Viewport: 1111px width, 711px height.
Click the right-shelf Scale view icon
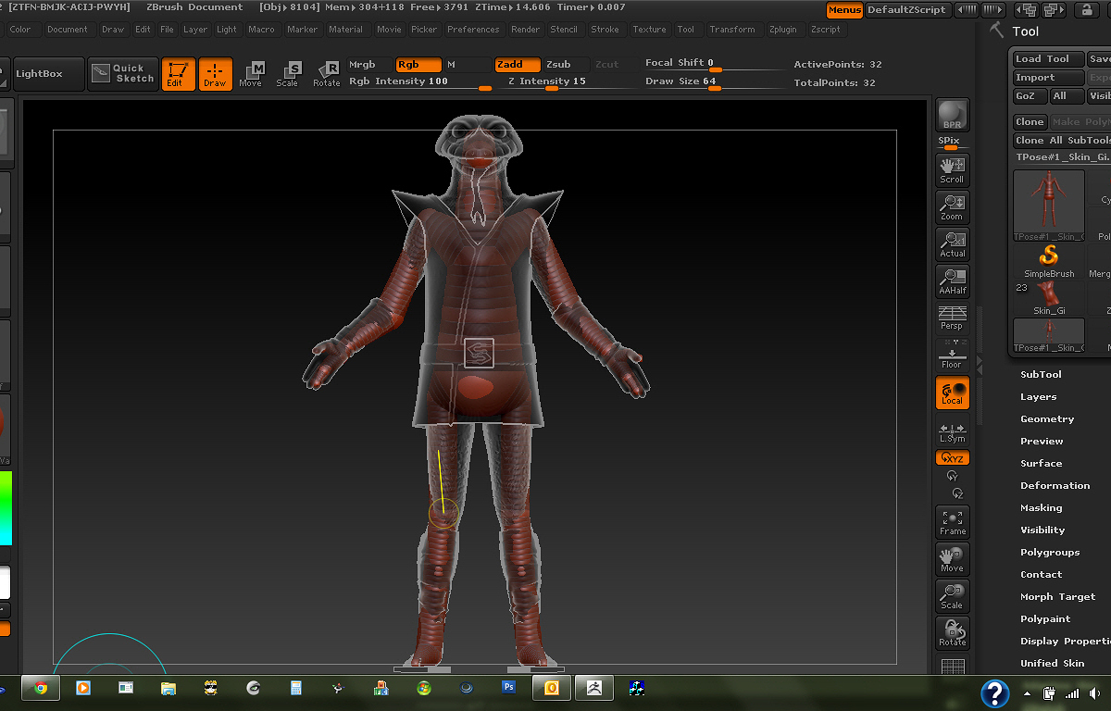pyautogui.click(x=952, y=596)
